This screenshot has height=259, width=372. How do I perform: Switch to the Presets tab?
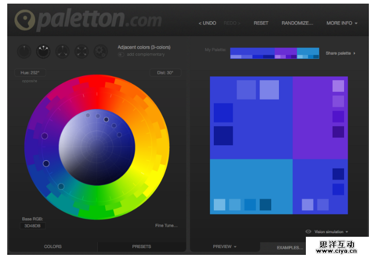tap(142, 247)
